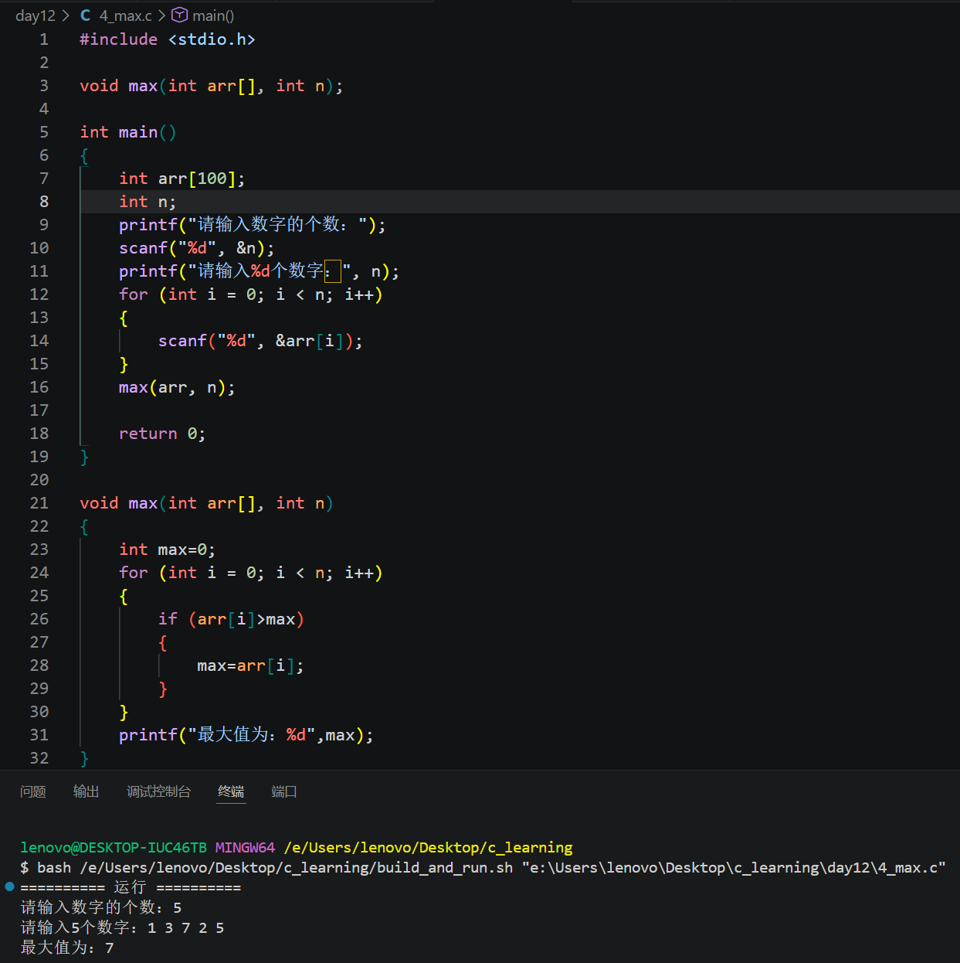Click the terminal output 请输入5个数字: 1 3 7 2 5

coord(122,927)
